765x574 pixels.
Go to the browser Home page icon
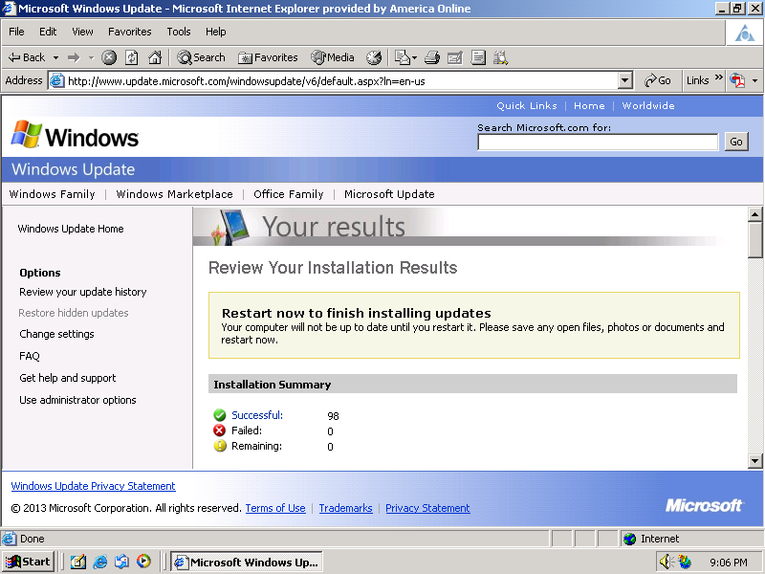155,57
